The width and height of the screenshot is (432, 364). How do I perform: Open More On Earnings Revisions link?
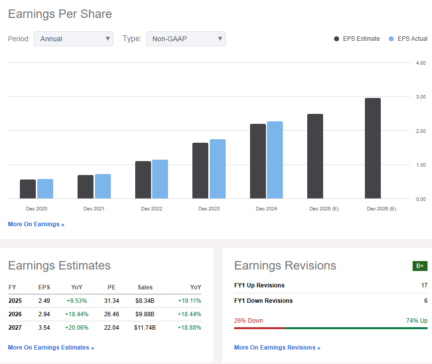[x=277, y=347]
